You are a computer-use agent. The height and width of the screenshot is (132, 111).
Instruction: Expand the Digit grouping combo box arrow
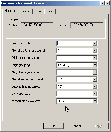(x=95, y=65)
